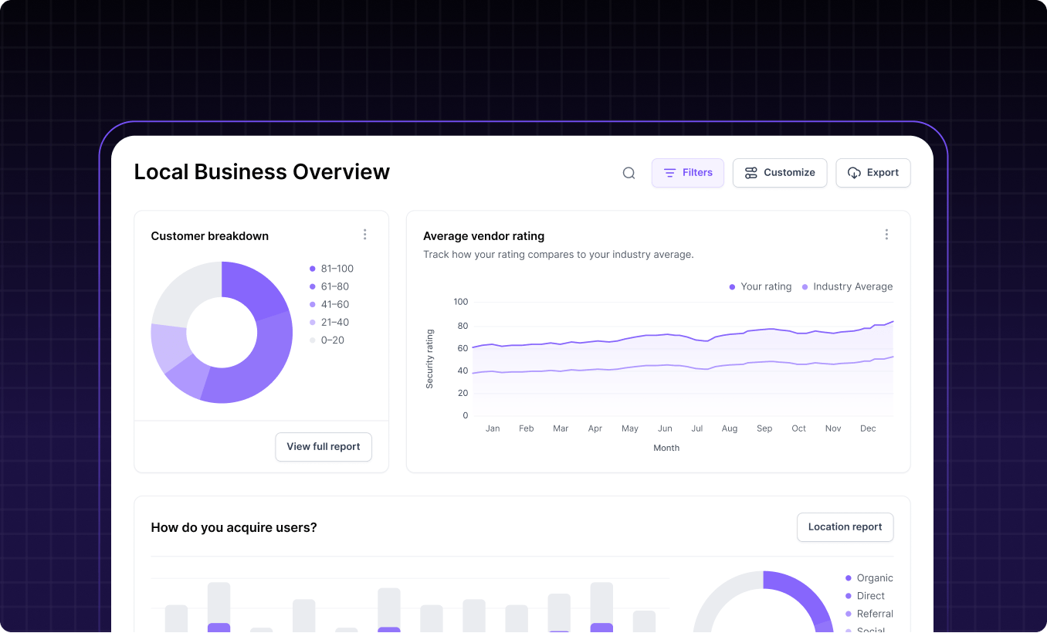Click the 41–60 legend dot

tap(313, 305)
